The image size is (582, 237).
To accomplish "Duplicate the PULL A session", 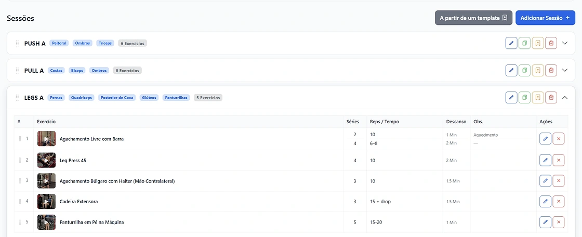I will 524,70.
